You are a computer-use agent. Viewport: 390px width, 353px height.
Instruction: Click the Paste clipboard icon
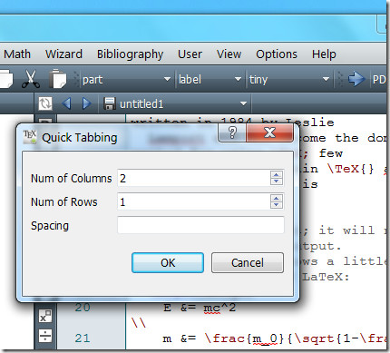57,79
